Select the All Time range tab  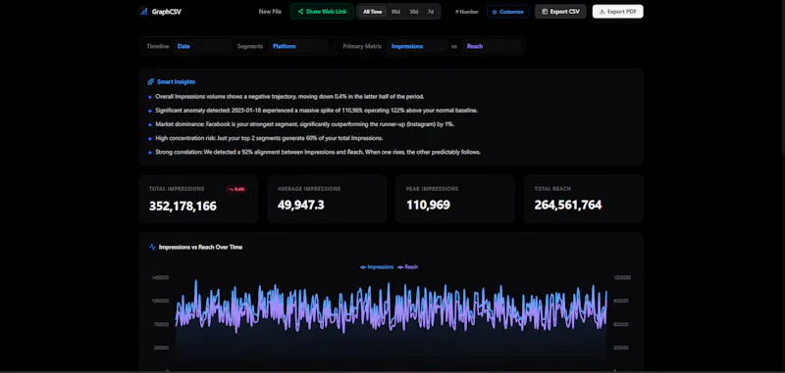(x=373, y=12)
